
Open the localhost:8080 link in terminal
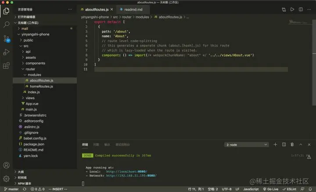(x=126, y=171)
